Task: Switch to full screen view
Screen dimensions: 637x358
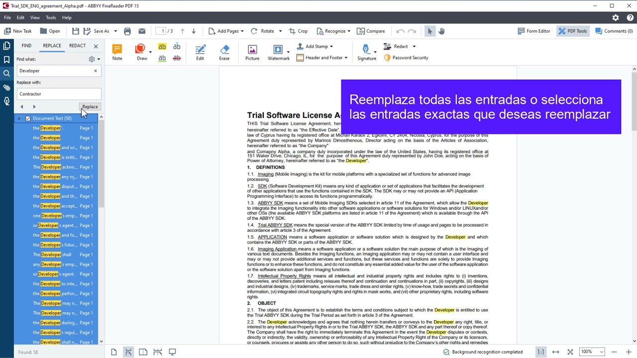Action: [172, 352]
